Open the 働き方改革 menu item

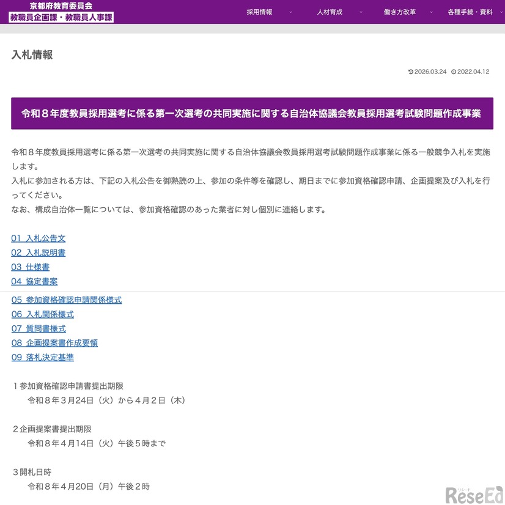click(x=402, y=11)
